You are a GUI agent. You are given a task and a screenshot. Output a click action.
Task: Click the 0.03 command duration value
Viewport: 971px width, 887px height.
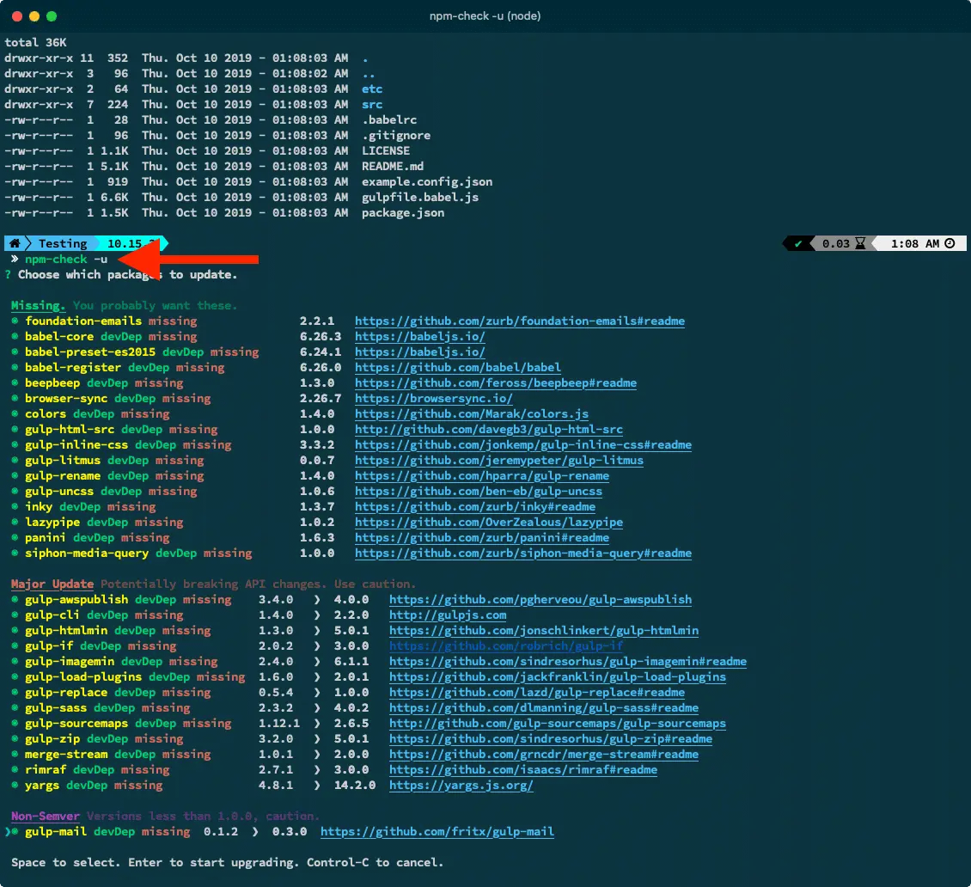tap(836, 243)
